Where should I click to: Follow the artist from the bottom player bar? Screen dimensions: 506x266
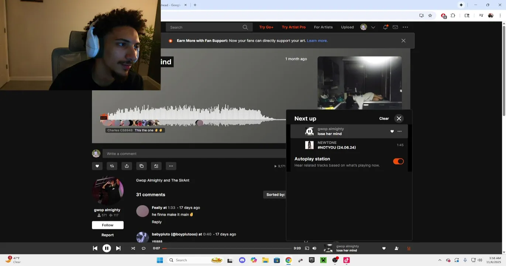pos(396,248)
